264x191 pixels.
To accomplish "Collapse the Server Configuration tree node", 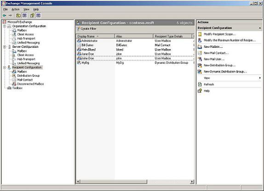I will tap(5, 47).
